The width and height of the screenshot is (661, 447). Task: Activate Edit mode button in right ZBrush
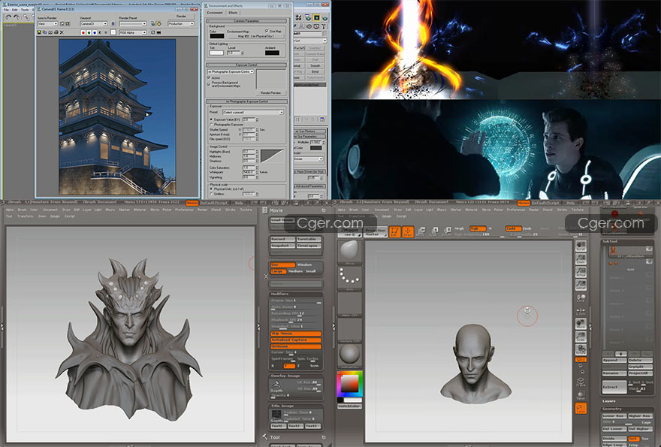(x=394, y=231)
